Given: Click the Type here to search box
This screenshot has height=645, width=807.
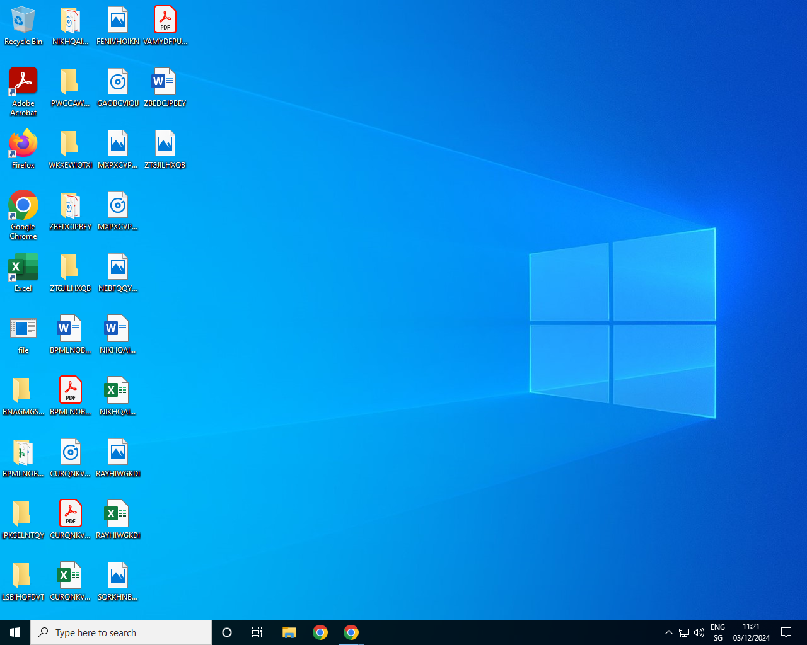Looking at the screenshot, I should 121,632.
